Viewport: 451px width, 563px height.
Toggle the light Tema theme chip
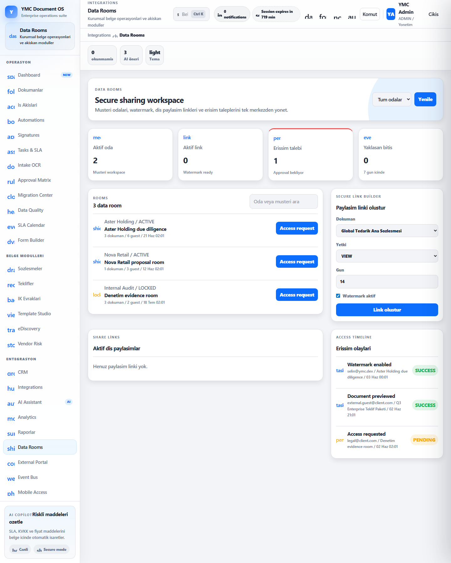[155, 55]
